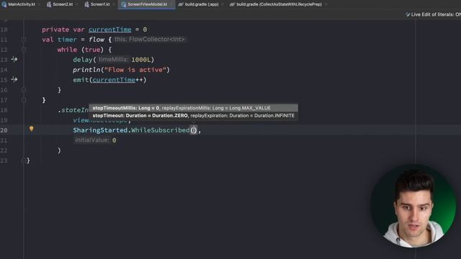Select the stopTimeout Duration parameter hint row
This screenshot has height=259, width=461.
click(x=194, y=116)
